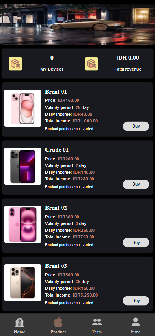Select the Brent 03 product title
This screenshot has height=336, width=155.
[56, 266]
